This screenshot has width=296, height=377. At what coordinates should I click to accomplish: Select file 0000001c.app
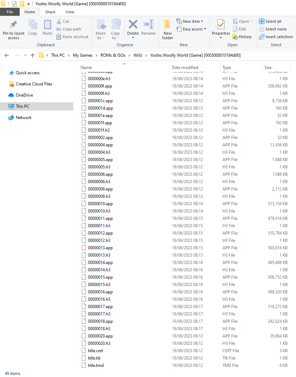coord(100,101)
